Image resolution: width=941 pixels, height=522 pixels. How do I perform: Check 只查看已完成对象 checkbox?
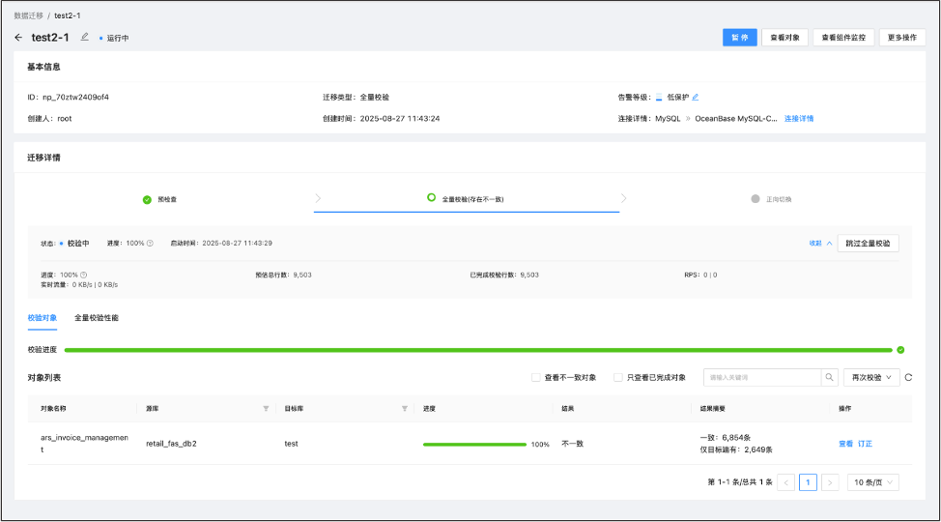point(618,377)
